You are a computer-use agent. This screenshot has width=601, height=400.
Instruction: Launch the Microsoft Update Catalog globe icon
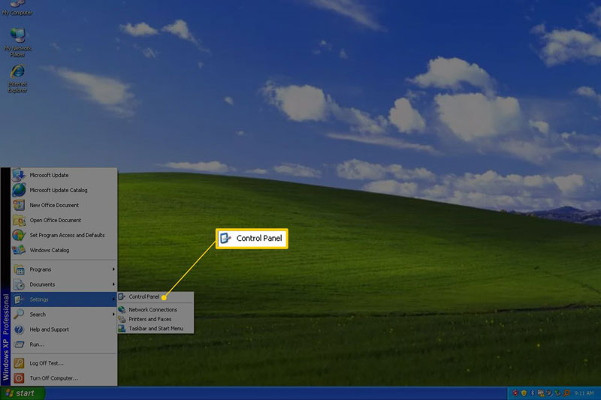point(19,190)
